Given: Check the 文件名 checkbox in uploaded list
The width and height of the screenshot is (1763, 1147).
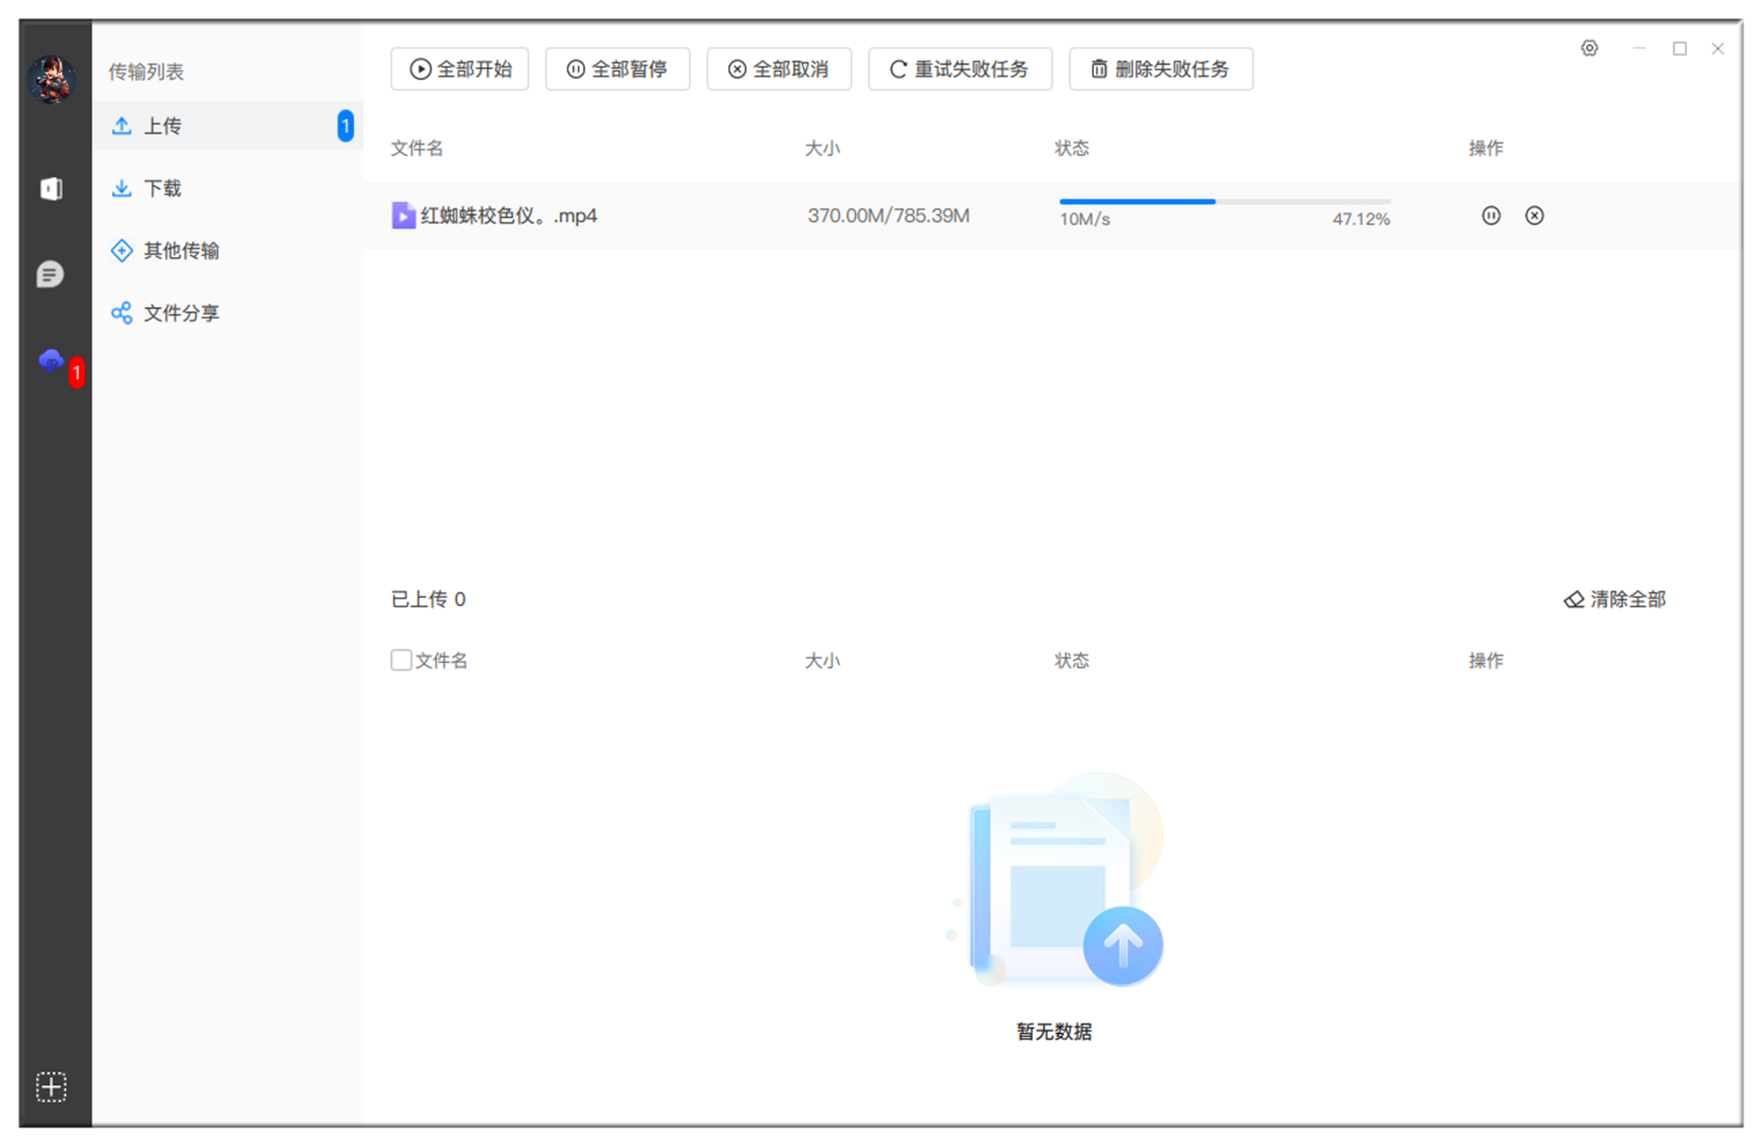Looking at the screenshot, I should [x=401, y=659].
